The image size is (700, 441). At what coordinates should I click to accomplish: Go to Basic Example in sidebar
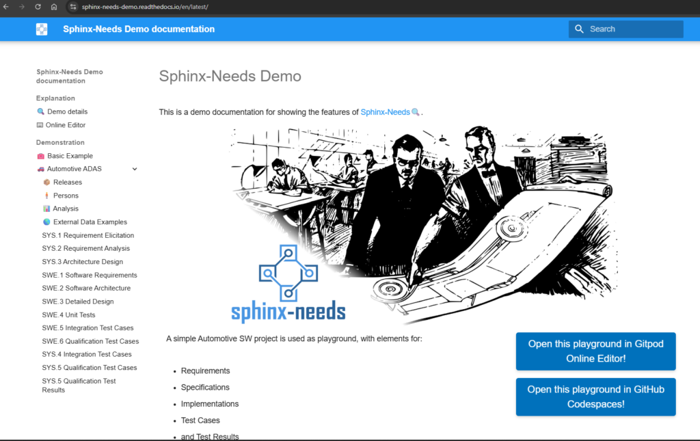(x=70, y=156)
